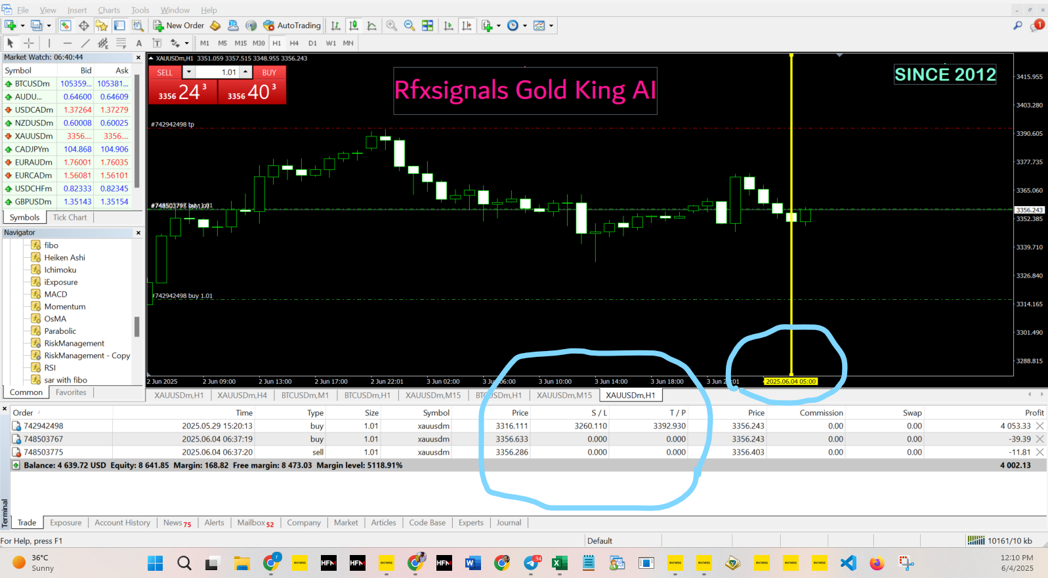The height and width of the screenshot is (578, 1048).
Task: Switch chart to line chart icon
Action: pos(371,26)
